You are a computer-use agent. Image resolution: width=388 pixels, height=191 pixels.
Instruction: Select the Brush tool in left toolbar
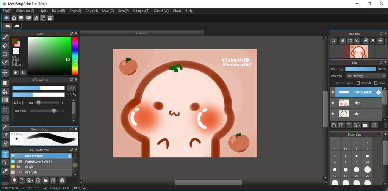tap(5, 38)
